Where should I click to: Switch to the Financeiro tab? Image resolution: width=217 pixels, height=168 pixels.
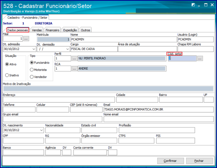[52, 30]
